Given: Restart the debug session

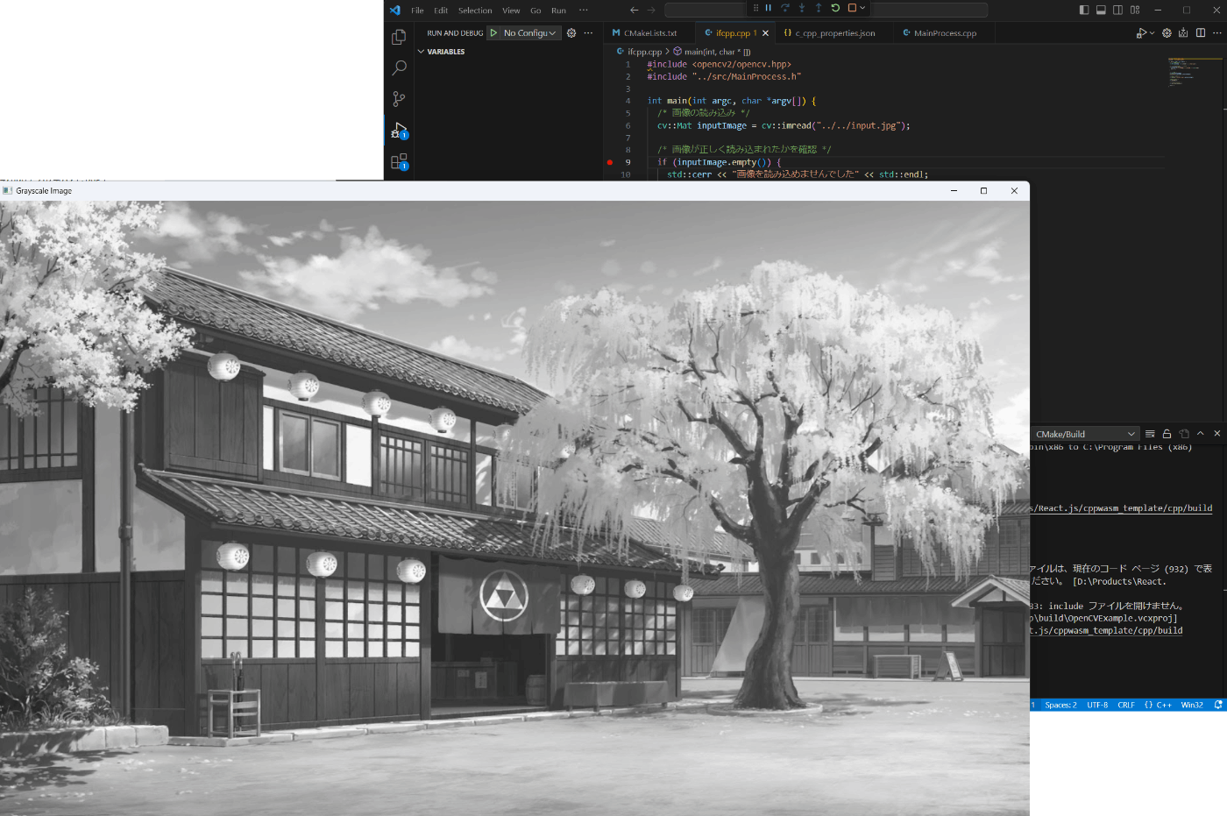Looking at the screenshot, I should tap(835, 8).
